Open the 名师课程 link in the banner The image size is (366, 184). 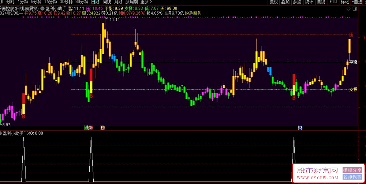[352, 177]
